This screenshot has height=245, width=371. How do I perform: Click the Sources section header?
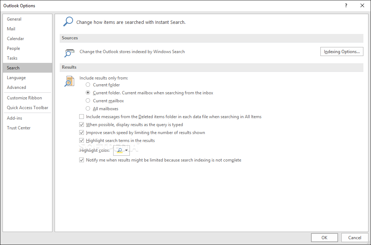pos(211,38)
